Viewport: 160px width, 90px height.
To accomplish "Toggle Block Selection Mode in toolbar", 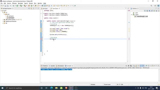I will coord(49,6).
